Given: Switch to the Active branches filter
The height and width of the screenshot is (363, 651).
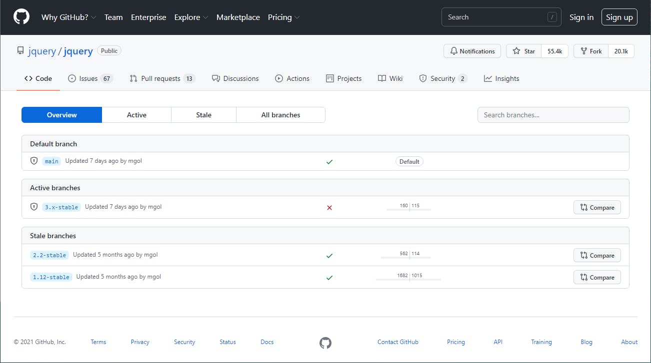Looking at the screenshot, I should pyautogui.click(x=136, y=115).
